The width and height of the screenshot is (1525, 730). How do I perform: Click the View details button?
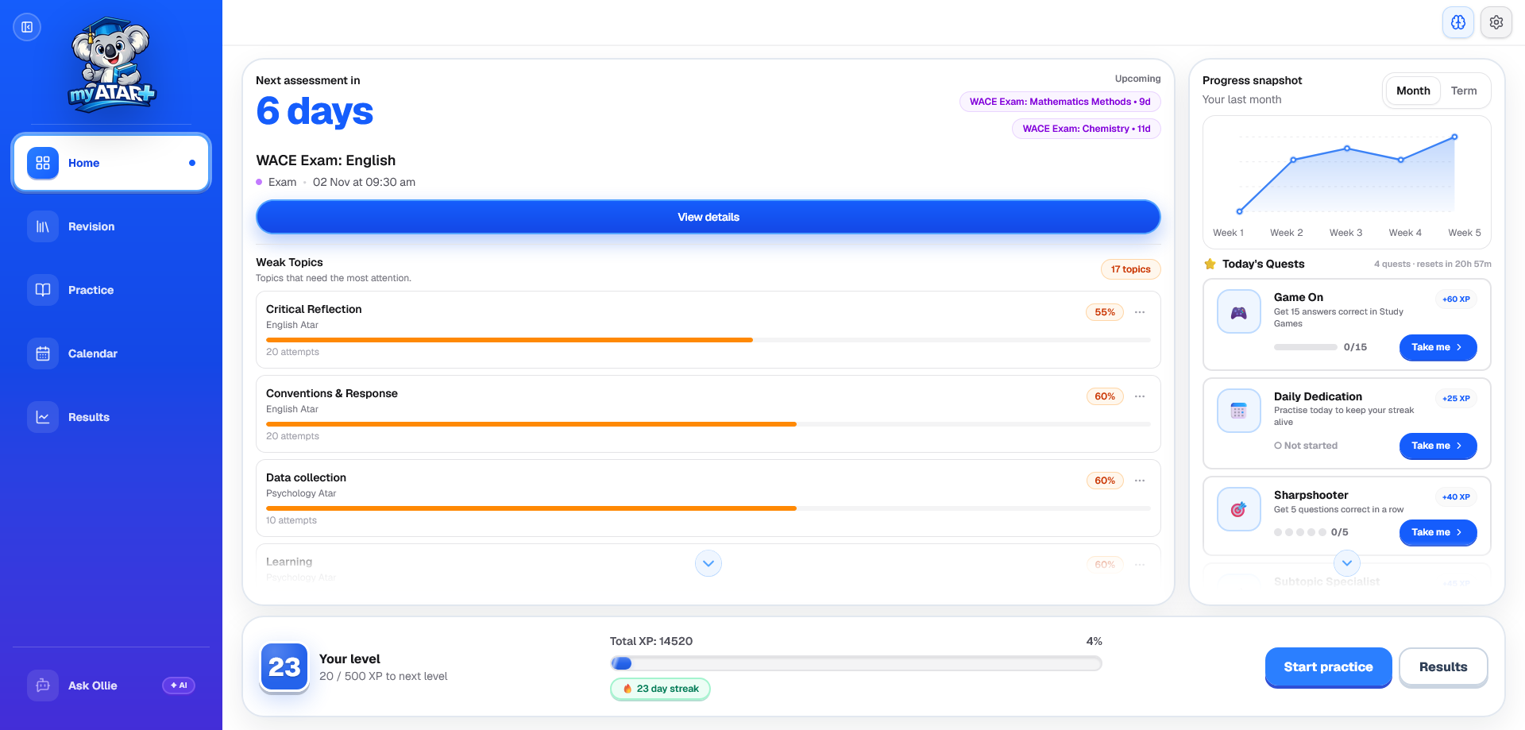point(708,217)
